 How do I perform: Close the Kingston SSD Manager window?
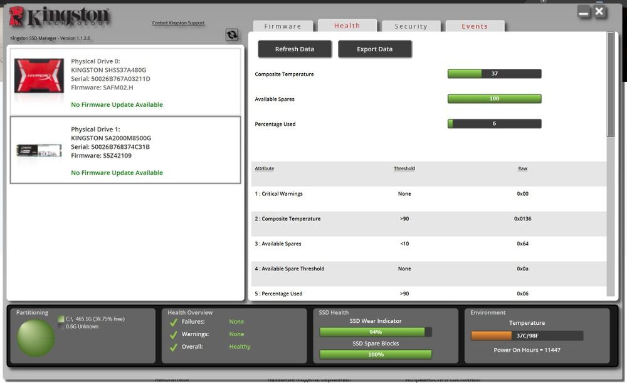click(599, 12)
